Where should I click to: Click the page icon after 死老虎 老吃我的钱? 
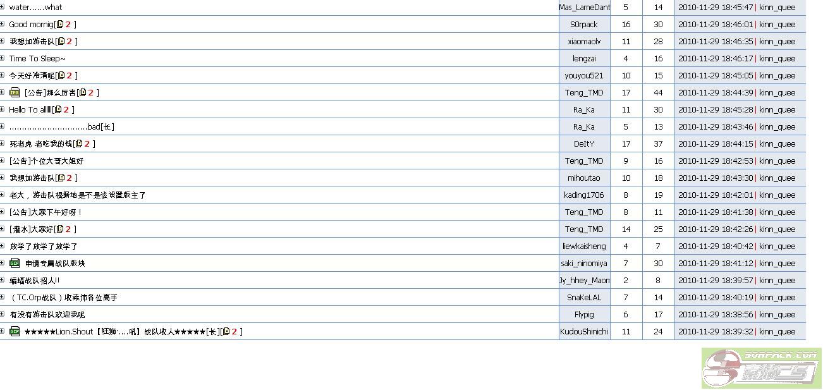[78, 144]
